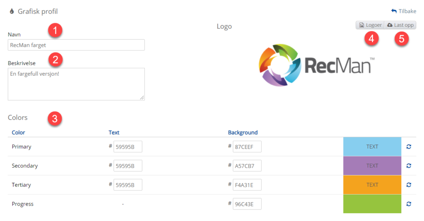The image size is (424, 221).
Task: Select the Secondary background hex field A57CB7
Action: pos(247,166)
